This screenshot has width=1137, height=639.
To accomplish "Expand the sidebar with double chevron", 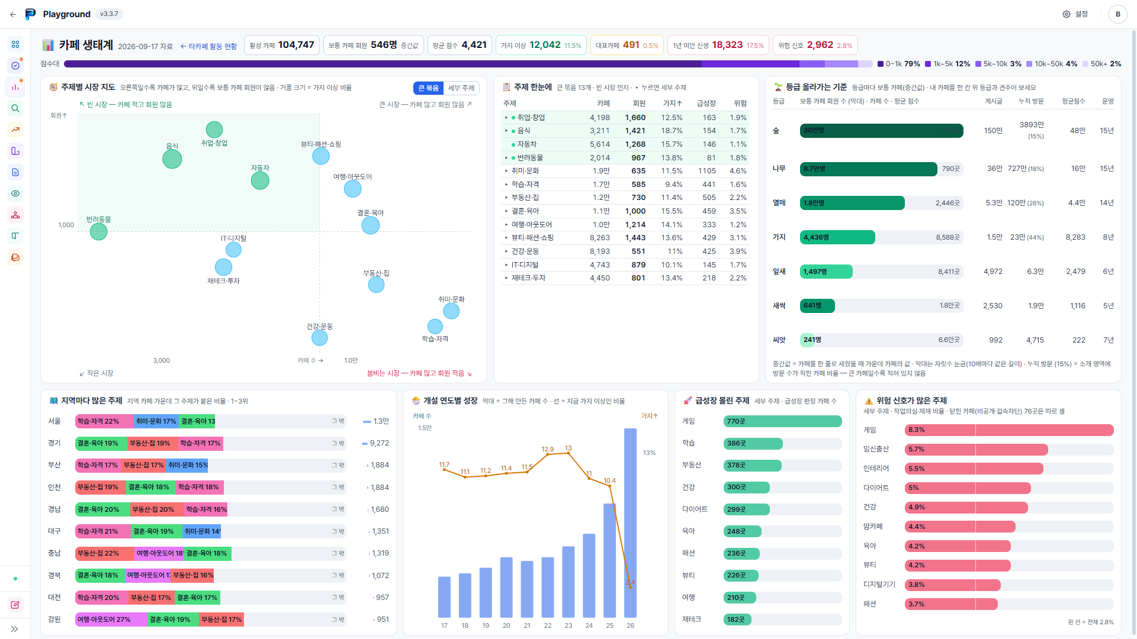I will pyautogui.click(x=15, y=629).
